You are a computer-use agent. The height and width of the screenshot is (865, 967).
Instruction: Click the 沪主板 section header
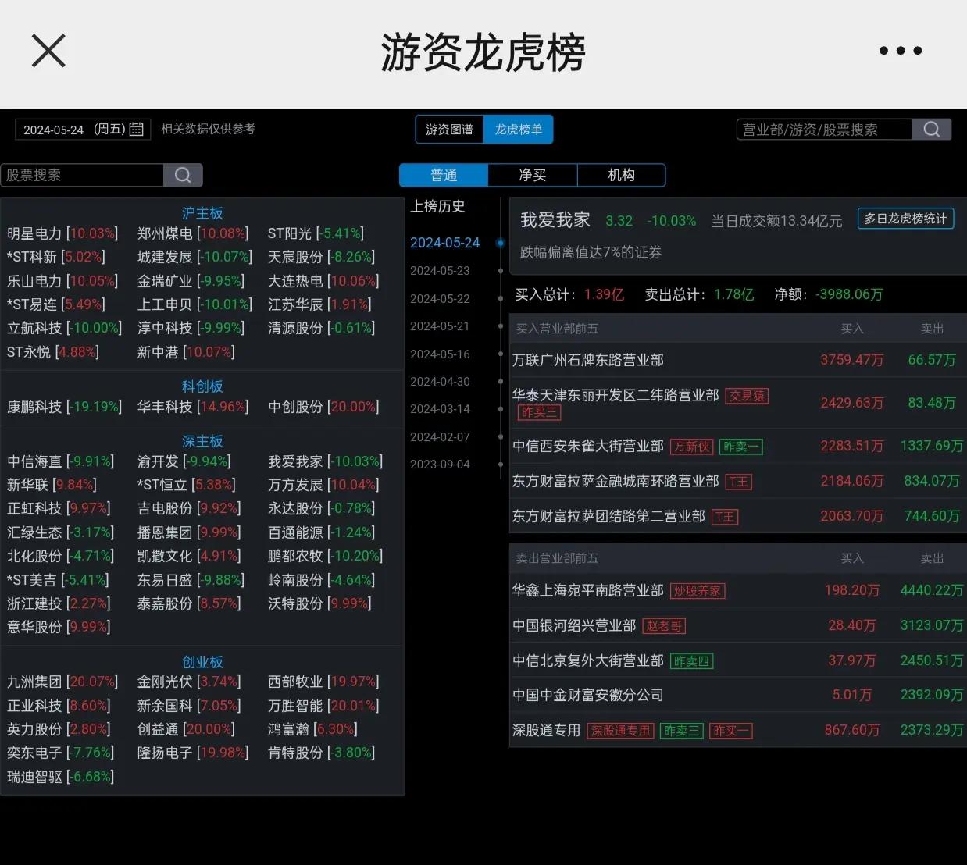click(x=202, y=213)
